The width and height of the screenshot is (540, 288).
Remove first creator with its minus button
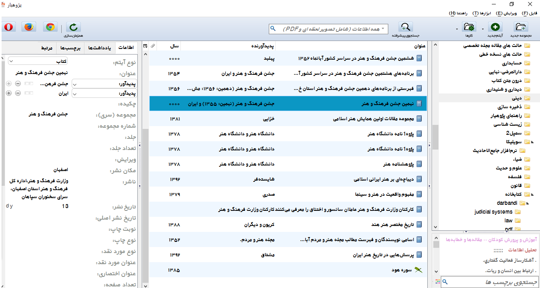tap(18, 84)
